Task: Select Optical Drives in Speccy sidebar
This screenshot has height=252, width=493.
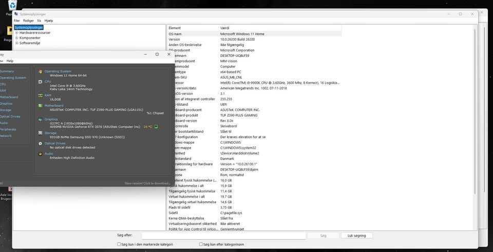Action: click(x=10, y=117)
